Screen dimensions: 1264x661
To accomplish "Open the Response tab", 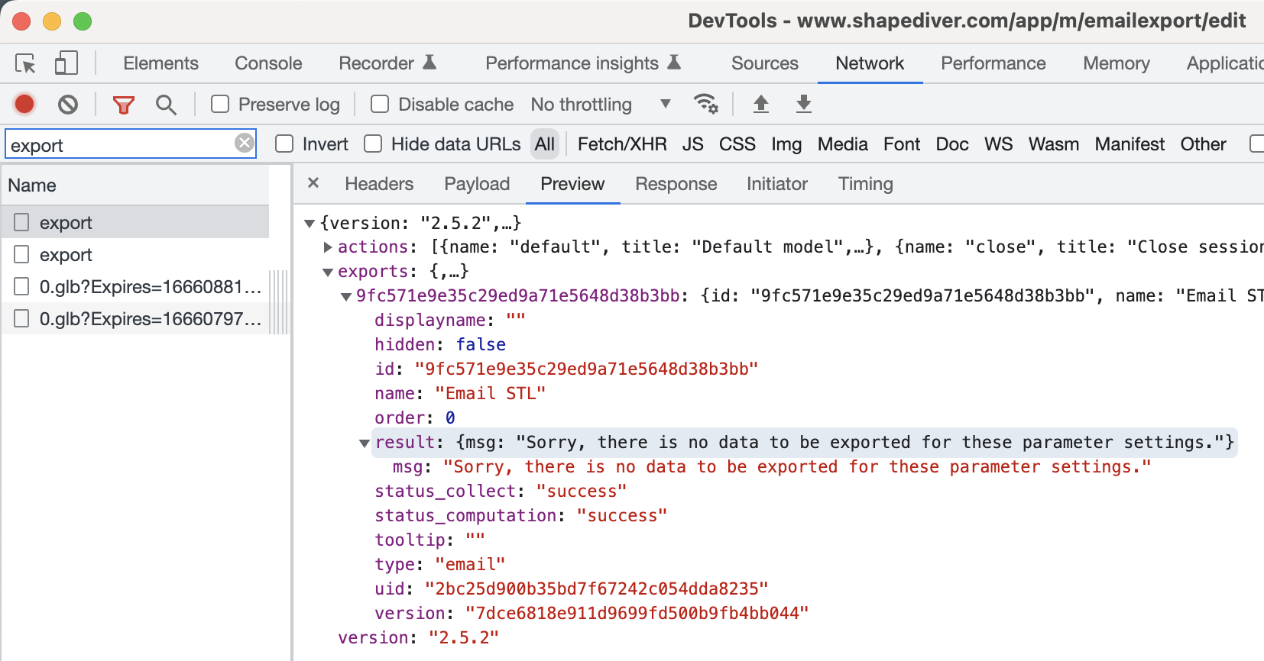I will pos(676,184).
